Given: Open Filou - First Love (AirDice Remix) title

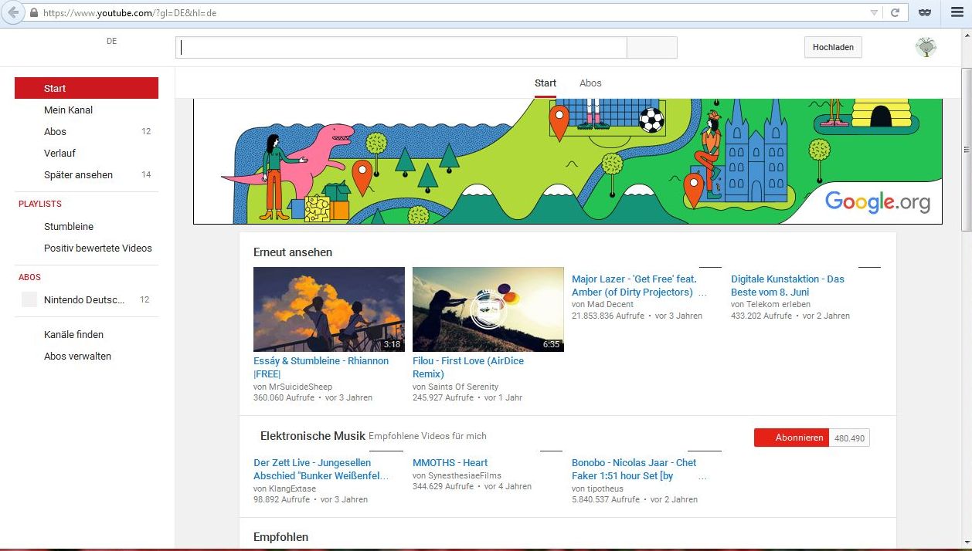Looking at the screenshot, I should pyautogui.click(x=468, y=367).
